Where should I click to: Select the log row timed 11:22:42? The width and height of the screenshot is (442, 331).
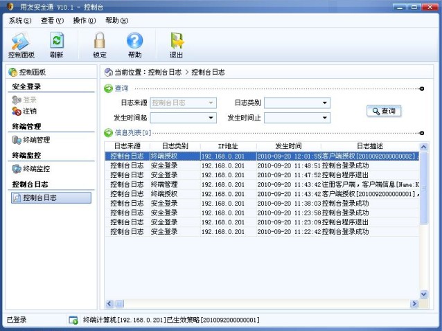[x=262, y=231]
